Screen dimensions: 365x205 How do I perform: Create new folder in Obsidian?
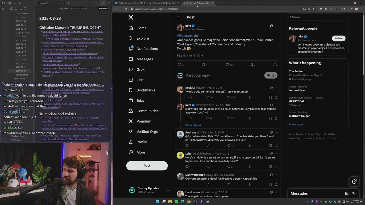click(16, 9)
